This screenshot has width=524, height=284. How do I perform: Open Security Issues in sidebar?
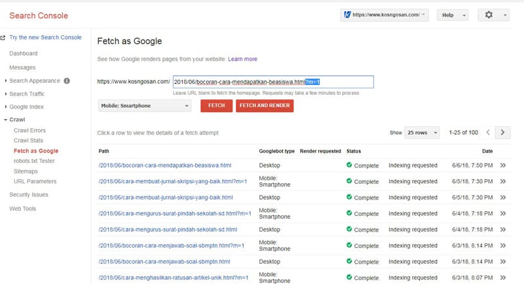pyautogui.click(x=29, y=194)
